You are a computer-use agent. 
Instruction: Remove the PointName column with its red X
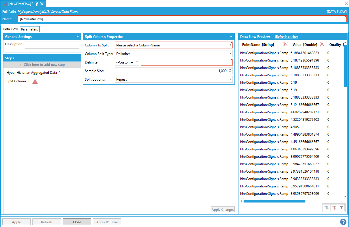(x=285, y=44)
